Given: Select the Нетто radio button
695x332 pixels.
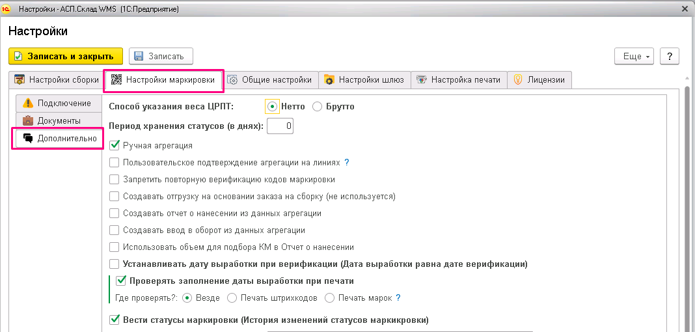Looking at the screenshot, I should click(273, 106).
